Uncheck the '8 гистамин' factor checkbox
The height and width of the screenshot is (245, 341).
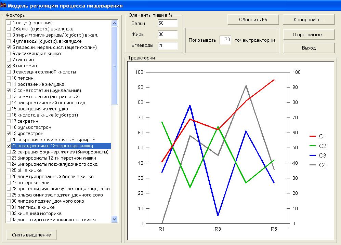[9, 66]
